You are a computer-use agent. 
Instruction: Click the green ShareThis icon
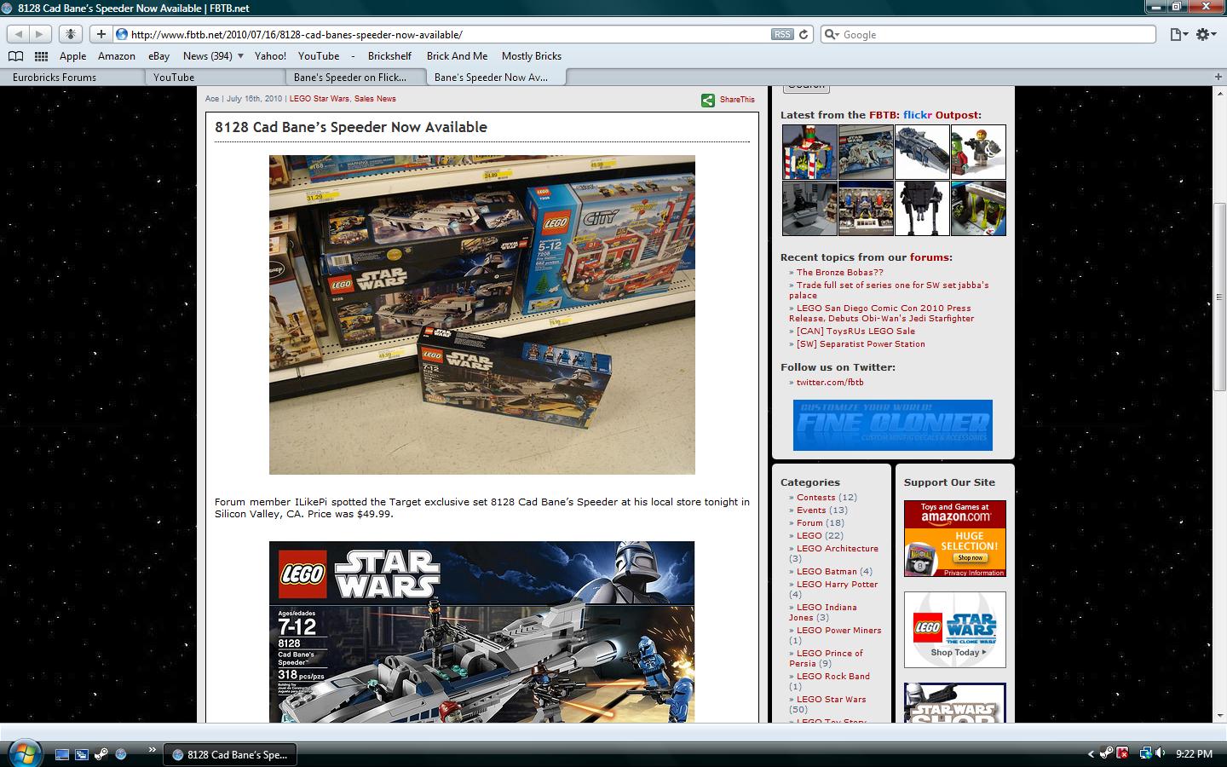click(708, 100)
